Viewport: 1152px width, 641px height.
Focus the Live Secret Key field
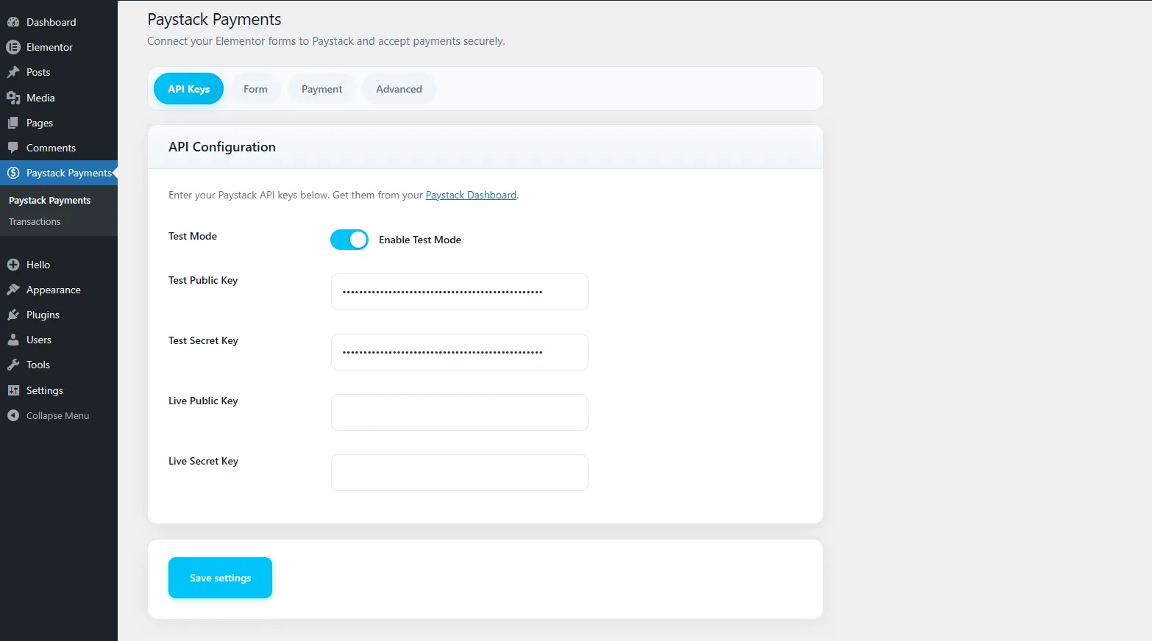click(x=460, y=473)
